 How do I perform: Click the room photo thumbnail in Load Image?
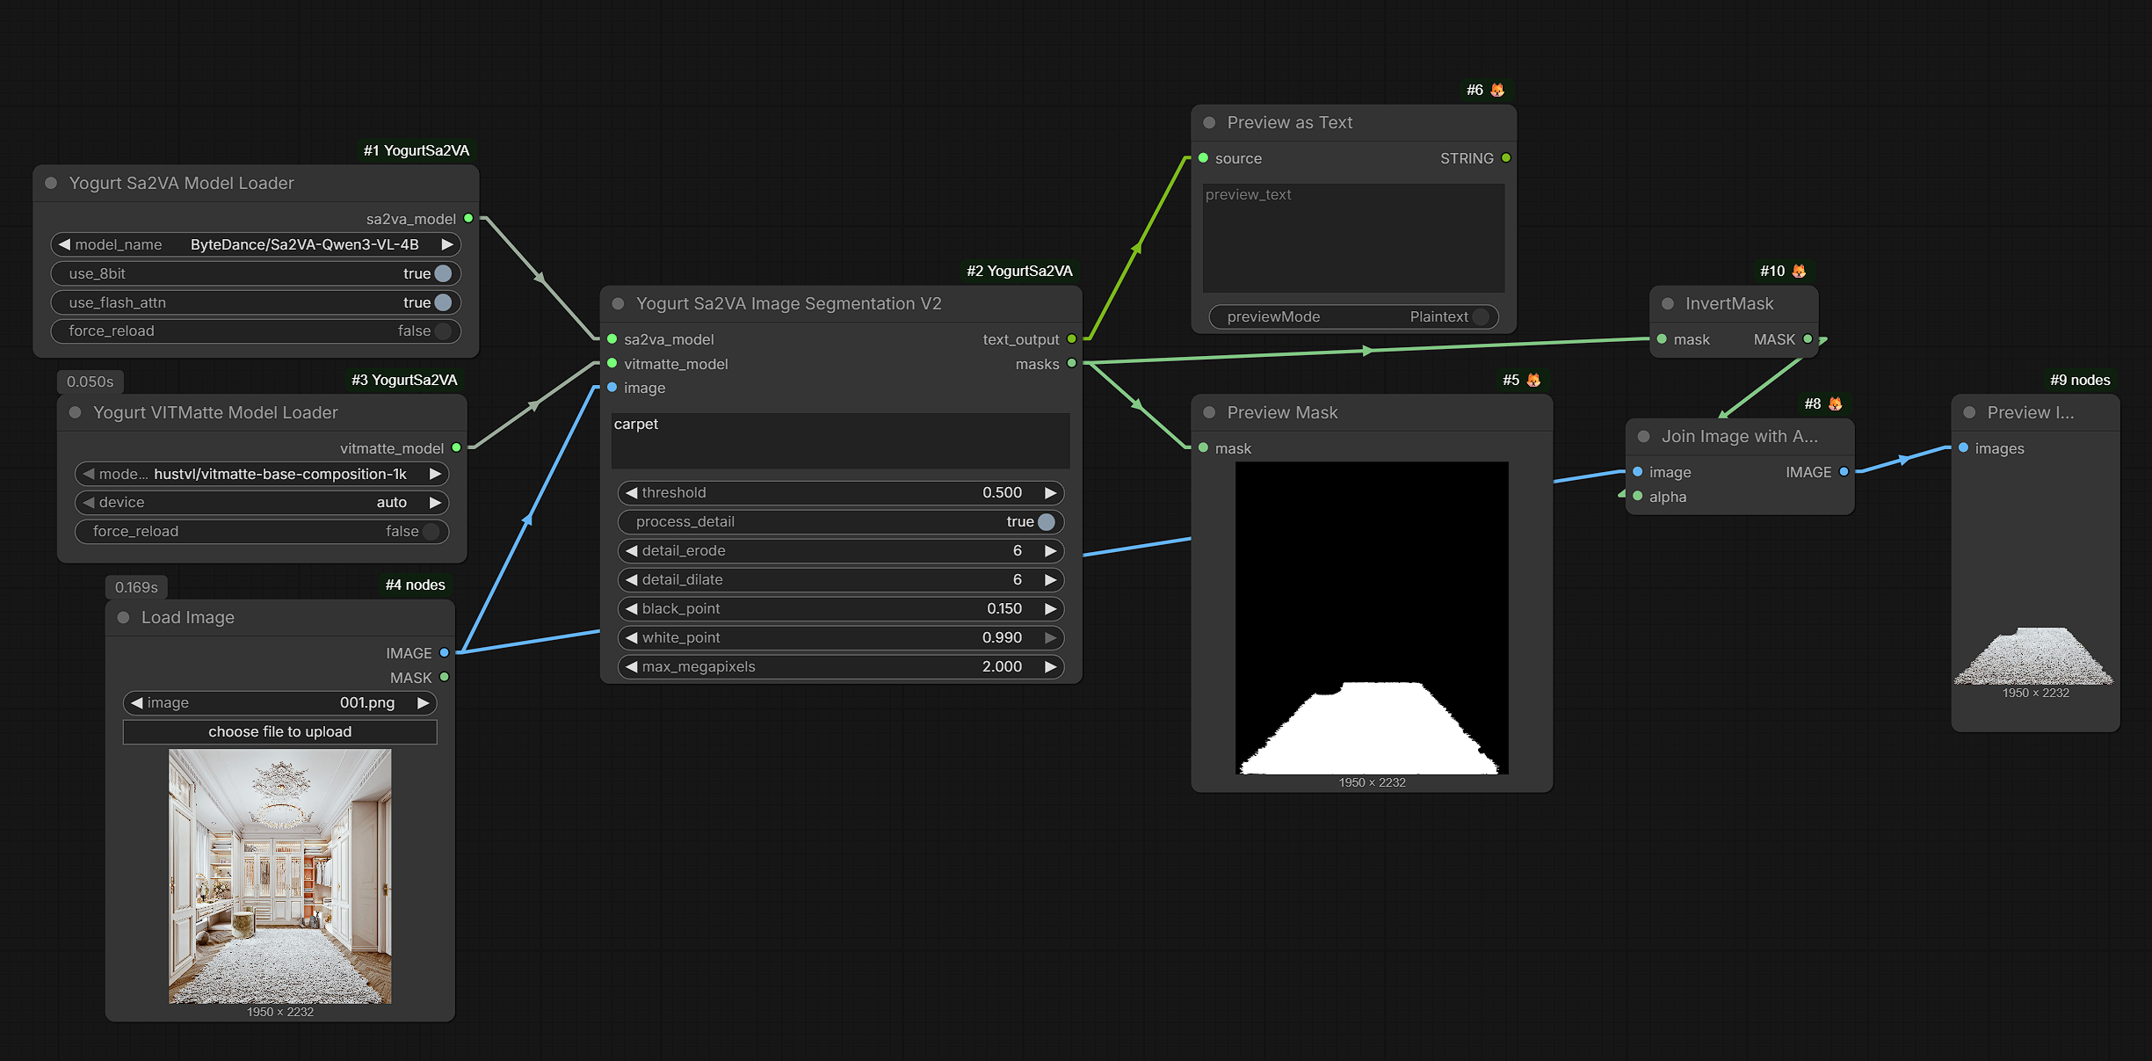(279, 876)
